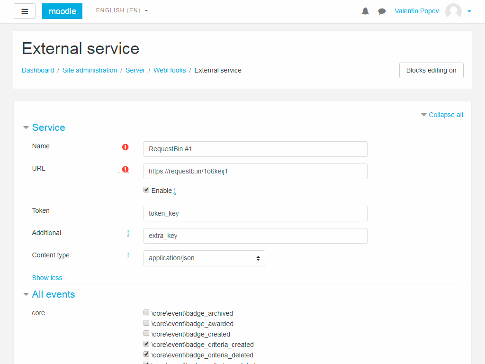Check the badge_archived event checkbox
This screenshot has height=364, width=485.
coord(146,313)
